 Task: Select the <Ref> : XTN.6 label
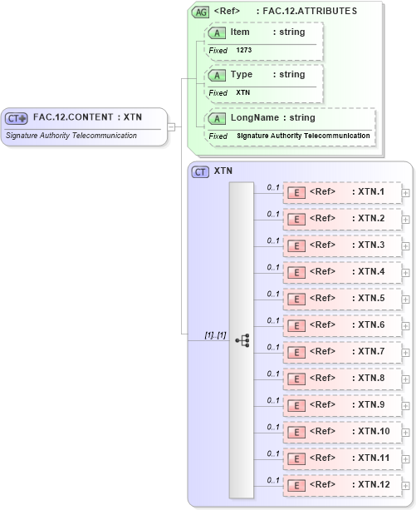coord(347,325)
